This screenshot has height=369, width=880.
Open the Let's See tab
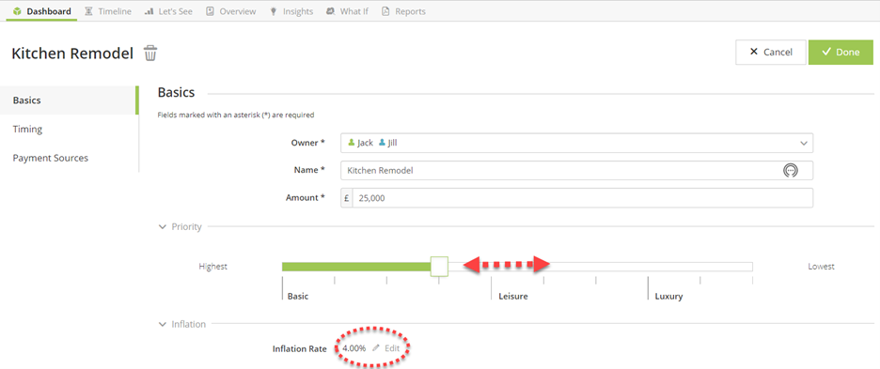(169, 11)
